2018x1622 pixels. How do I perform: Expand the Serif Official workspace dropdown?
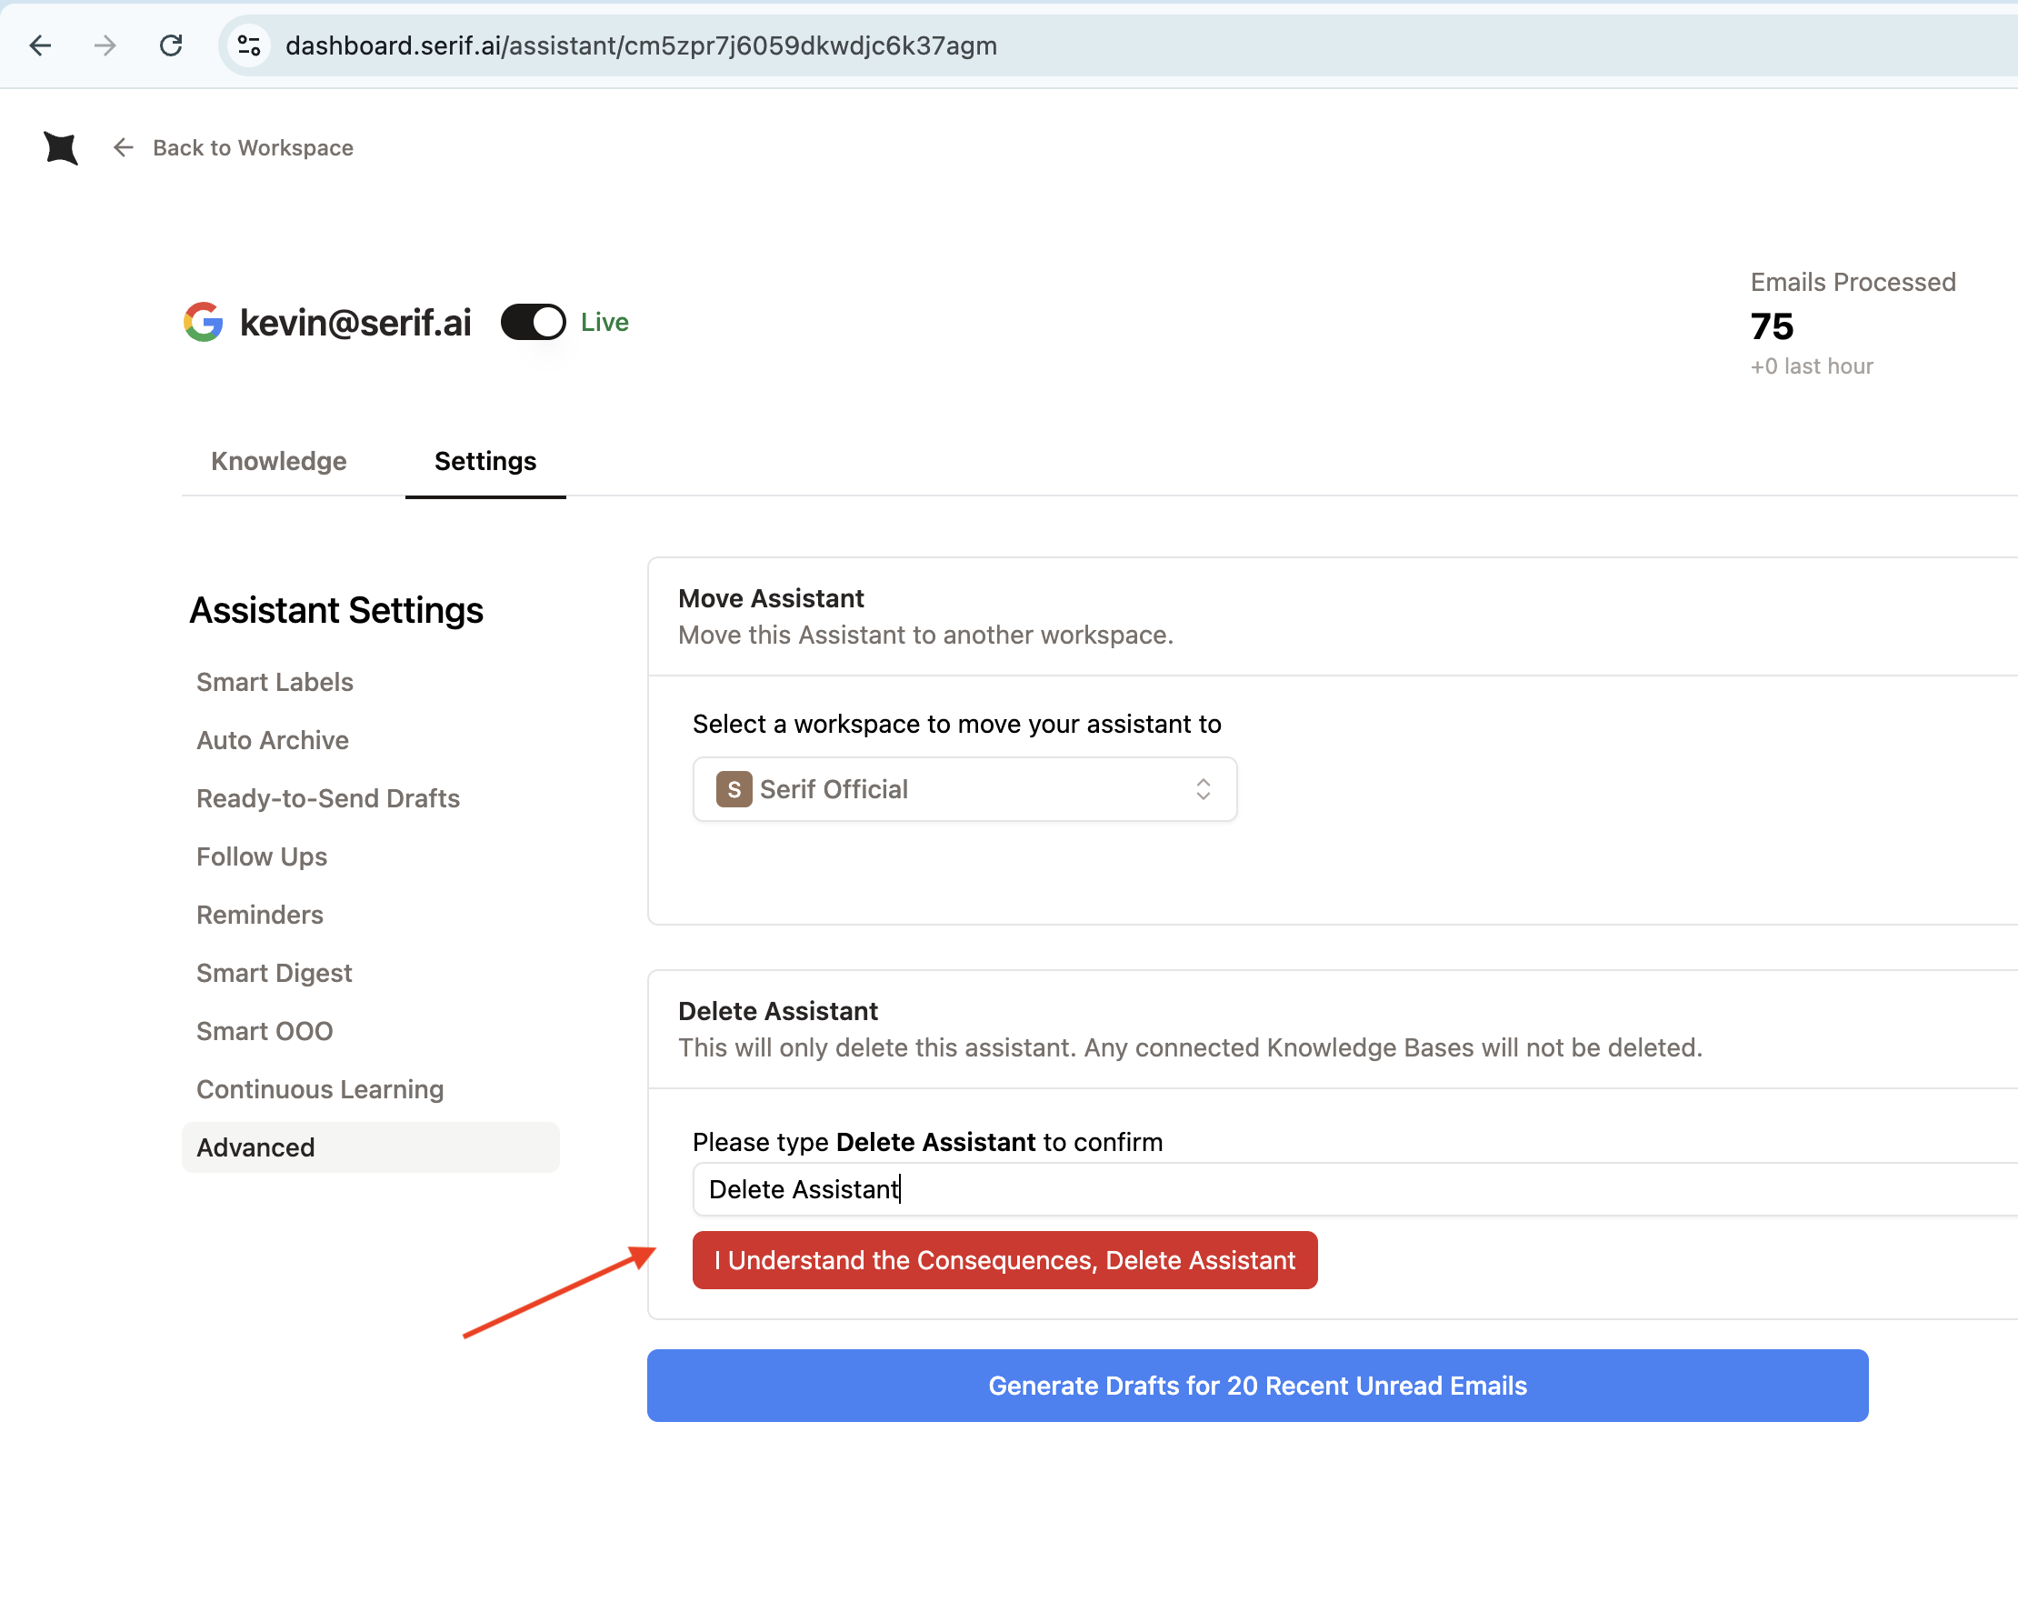(x=965, y=789)
